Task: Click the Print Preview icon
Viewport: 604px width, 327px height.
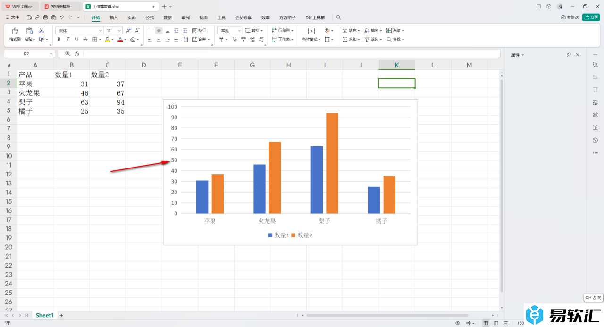Action: tap(54, 17)
